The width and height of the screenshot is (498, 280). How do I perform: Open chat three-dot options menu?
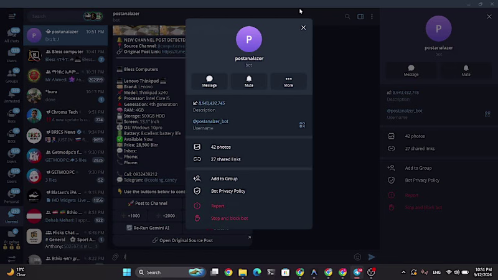click(x=372, y=17)
